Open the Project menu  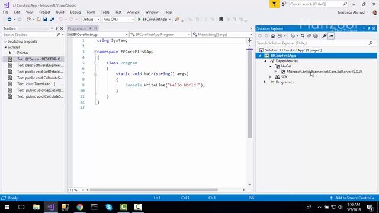pyautogui.click(x=45, y=12)
